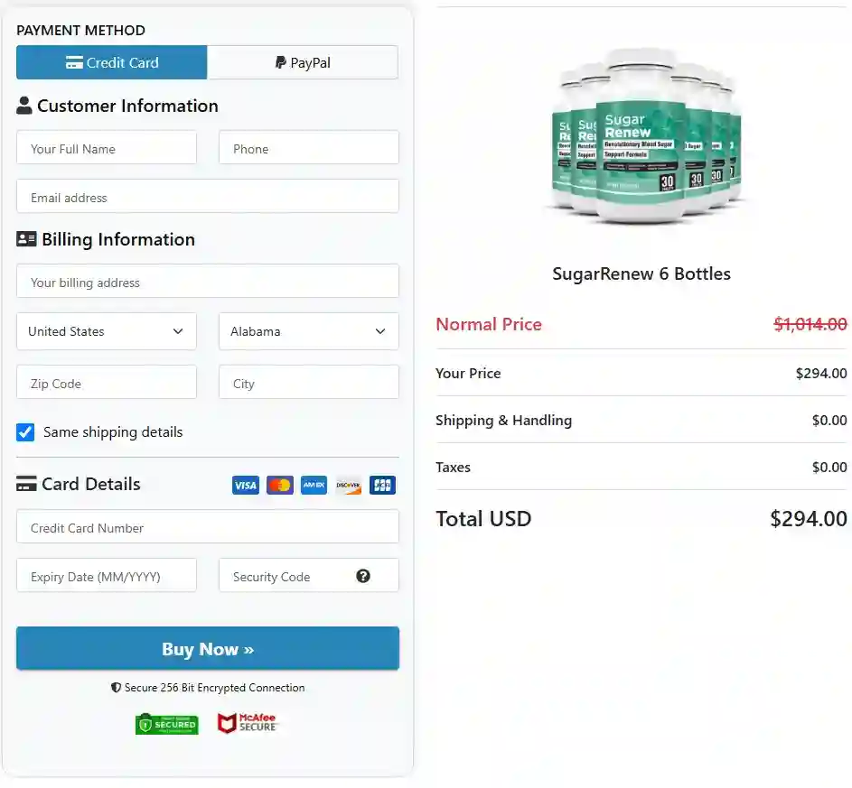This screenshot has width=852, height=788.
Task: Click the Visa card icon
Action: 245,485
